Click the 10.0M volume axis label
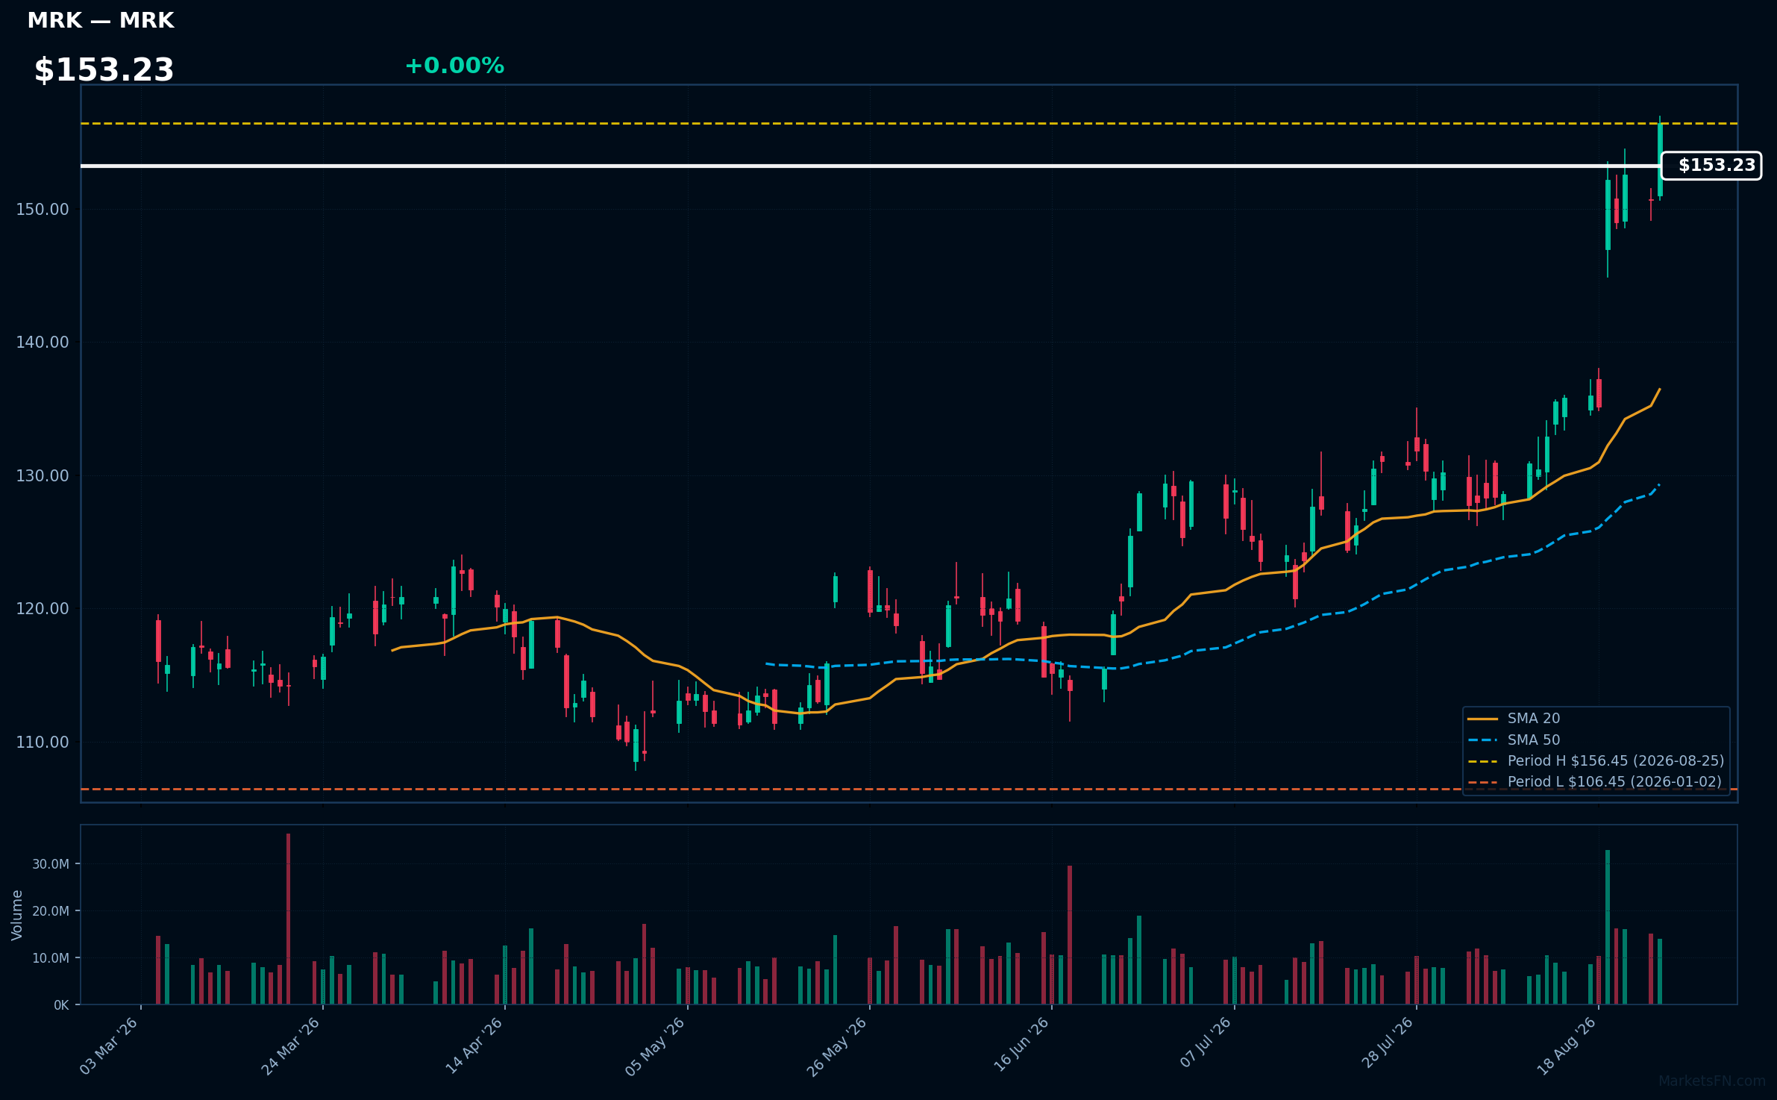 pos(51,958)
